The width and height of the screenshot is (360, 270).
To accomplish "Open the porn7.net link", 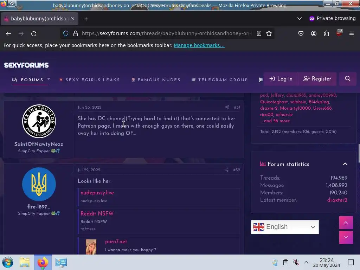I will (x=116, y=242).
